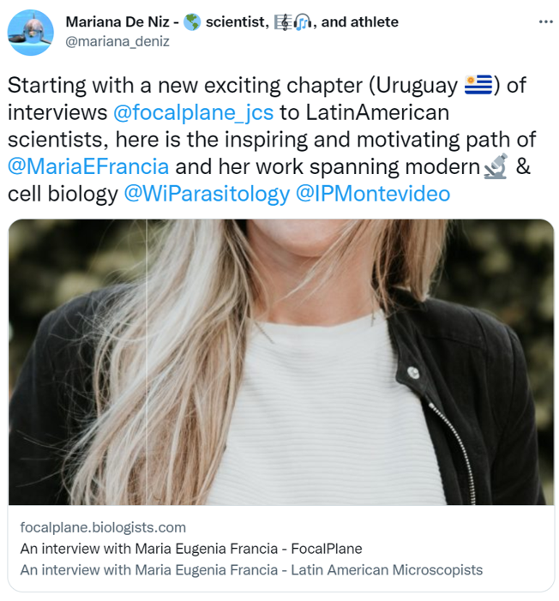Viewport: 559px width, 601px height.
Task: Click the headphones emoji in the display name
Action: (x=303, y=22)
